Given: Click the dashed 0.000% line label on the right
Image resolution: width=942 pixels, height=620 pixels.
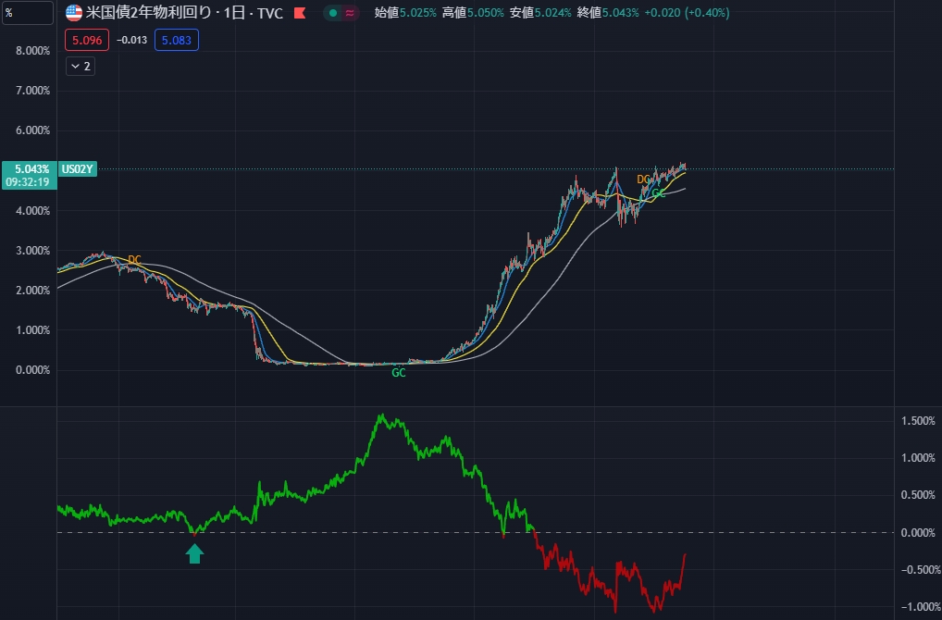Looking at the screenshot, I should (915, 532).
